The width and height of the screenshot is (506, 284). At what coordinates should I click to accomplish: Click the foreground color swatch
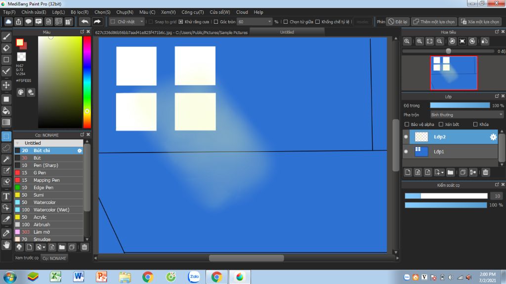coord(20,42)
